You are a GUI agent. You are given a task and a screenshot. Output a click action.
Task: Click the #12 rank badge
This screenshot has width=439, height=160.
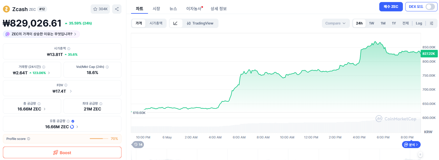(x=42, y=9)
